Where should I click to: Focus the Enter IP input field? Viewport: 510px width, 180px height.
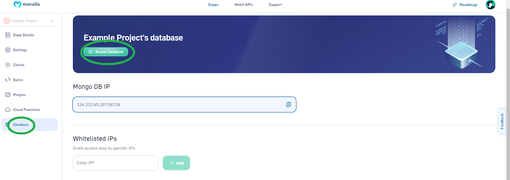115,163
